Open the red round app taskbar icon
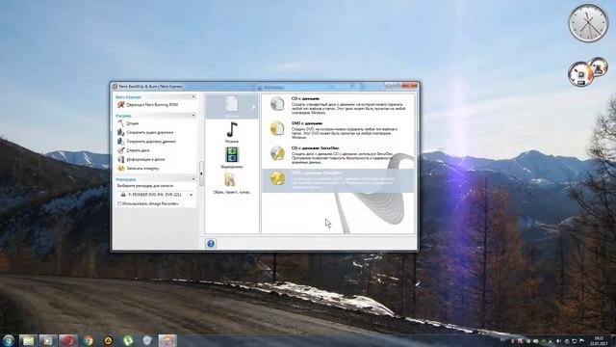 coord(68,340)
